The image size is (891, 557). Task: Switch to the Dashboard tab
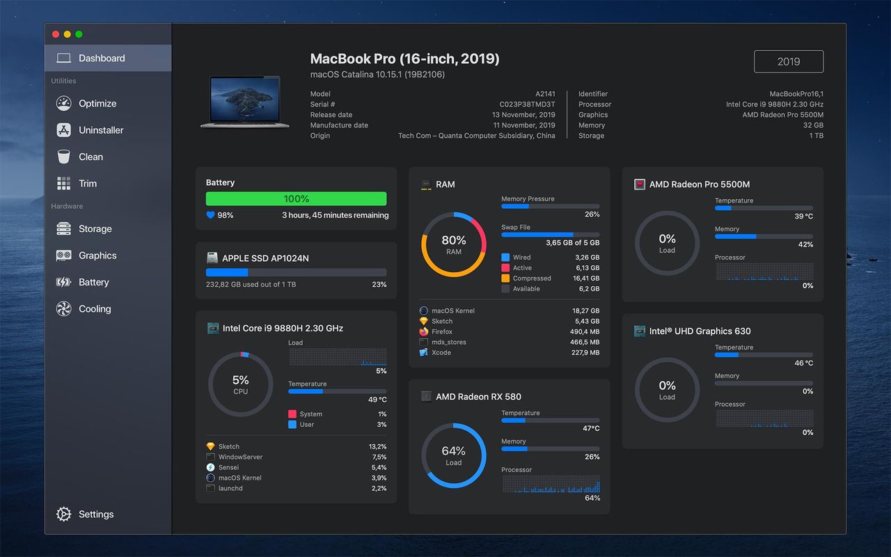click(102, 58)
